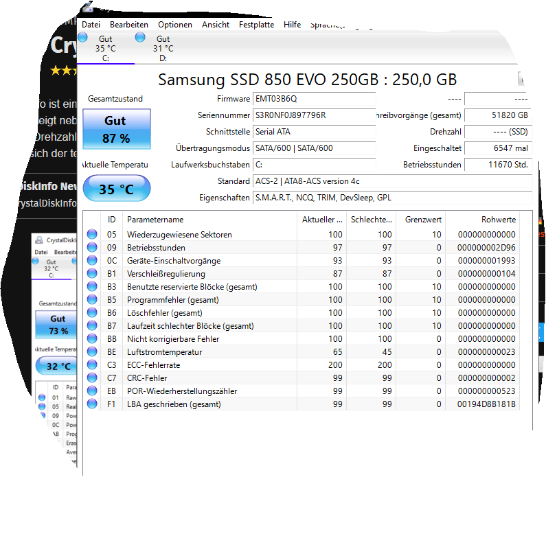Click raw value 00194D8B181B

486,404
